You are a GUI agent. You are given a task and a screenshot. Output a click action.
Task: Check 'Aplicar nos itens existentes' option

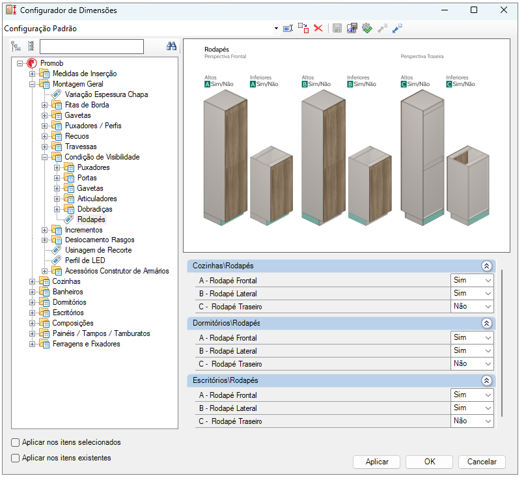(16, 458)
